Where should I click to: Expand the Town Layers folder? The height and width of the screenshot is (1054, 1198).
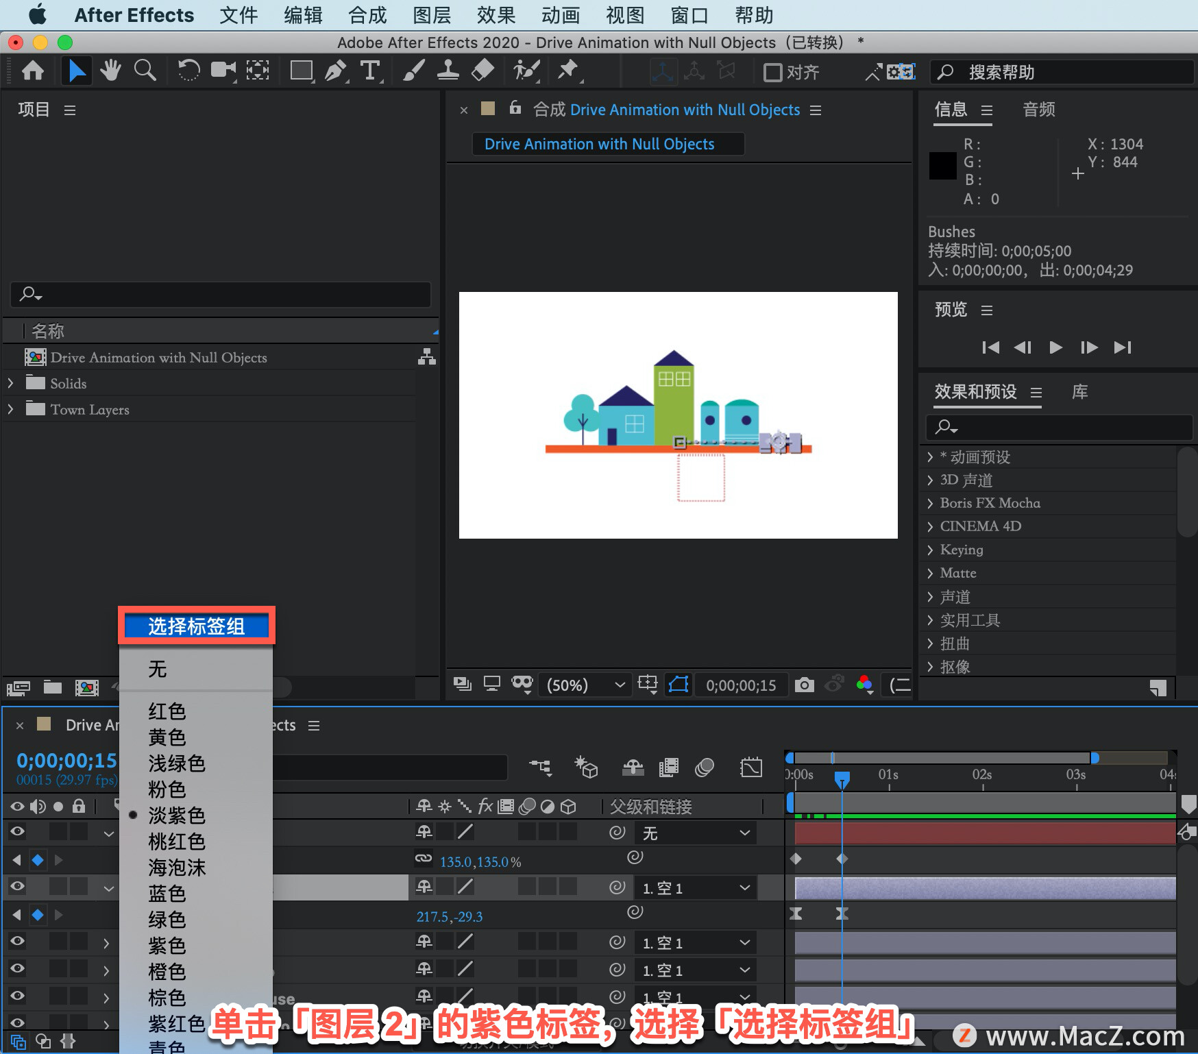pyautogui.click(x=10, y=409)
